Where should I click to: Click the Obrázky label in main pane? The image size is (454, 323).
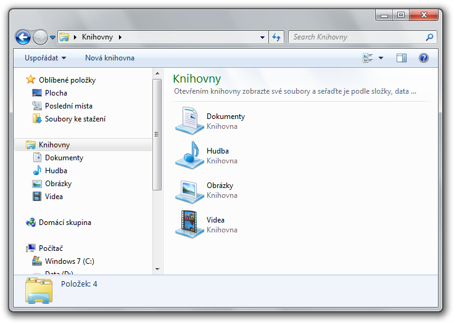[220, 186]
